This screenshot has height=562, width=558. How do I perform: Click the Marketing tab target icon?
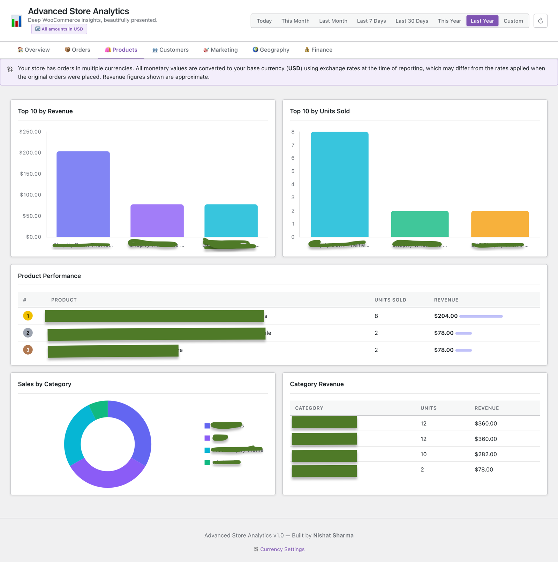206,50
